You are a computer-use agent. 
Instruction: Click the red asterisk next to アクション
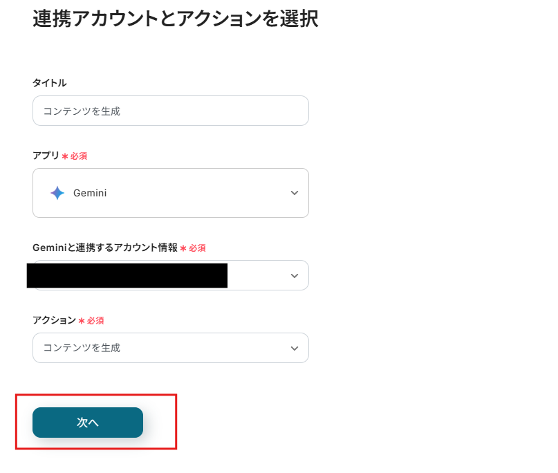click(82, 321)
